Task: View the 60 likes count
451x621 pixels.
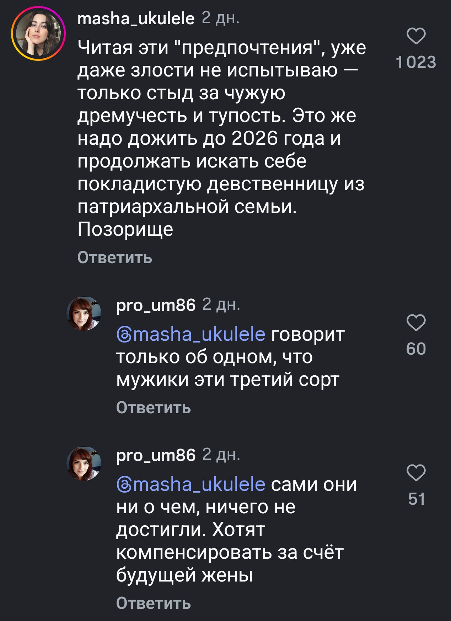Action: [416, 349]
